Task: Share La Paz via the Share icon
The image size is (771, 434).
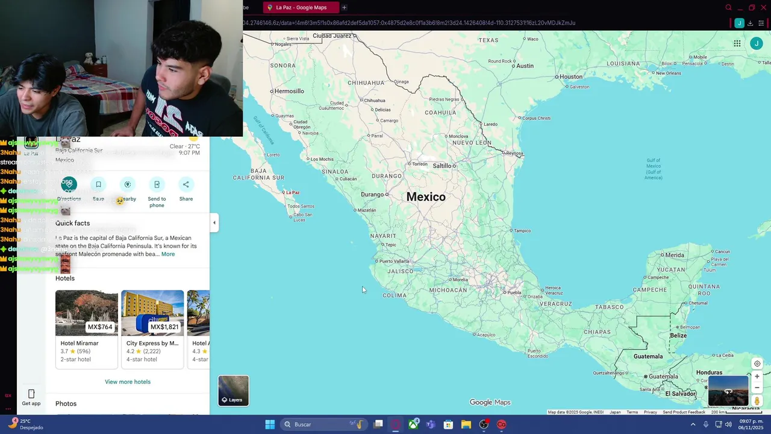Action: coord(186,184)
